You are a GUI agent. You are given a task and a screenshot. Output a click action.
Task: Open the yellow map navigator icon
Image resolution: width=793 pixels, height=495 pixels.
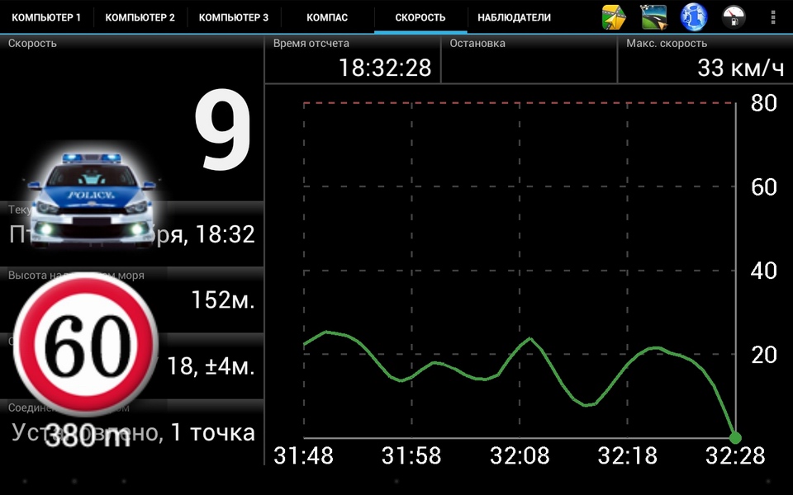coord(614,17)
